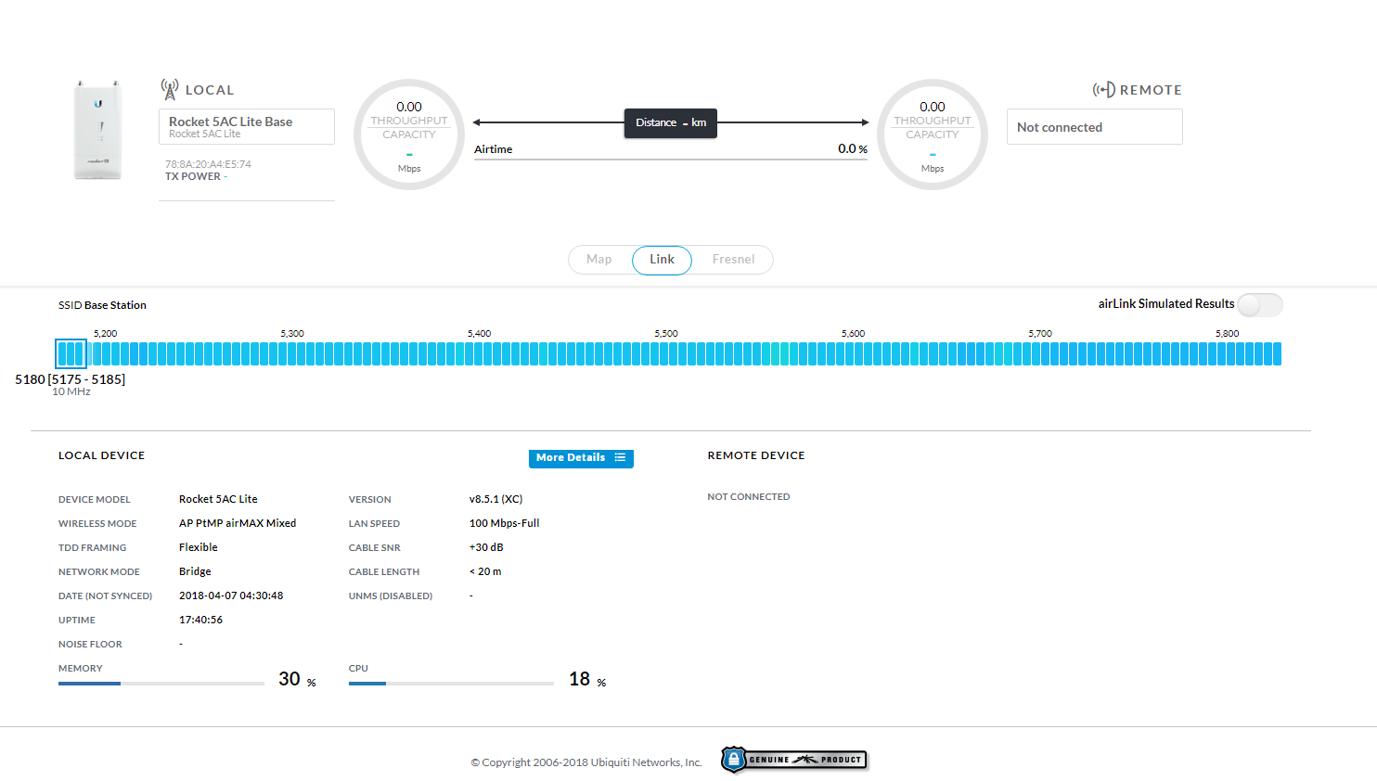Click the 5,800 frequency label
1377x781 pixels.
coord(1228,333)
